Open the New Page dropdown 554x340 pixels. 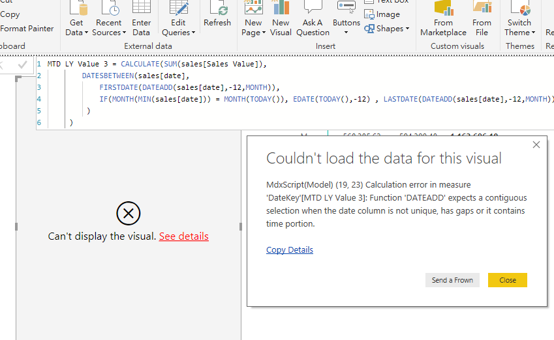coord(253,27)
